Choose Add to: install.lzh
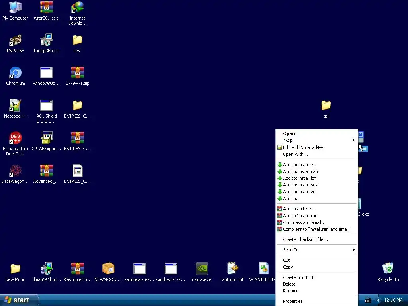 click(317, 178)
